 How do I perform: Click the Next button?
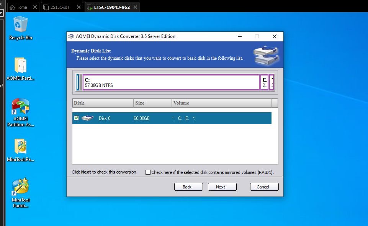click(222, 187)
